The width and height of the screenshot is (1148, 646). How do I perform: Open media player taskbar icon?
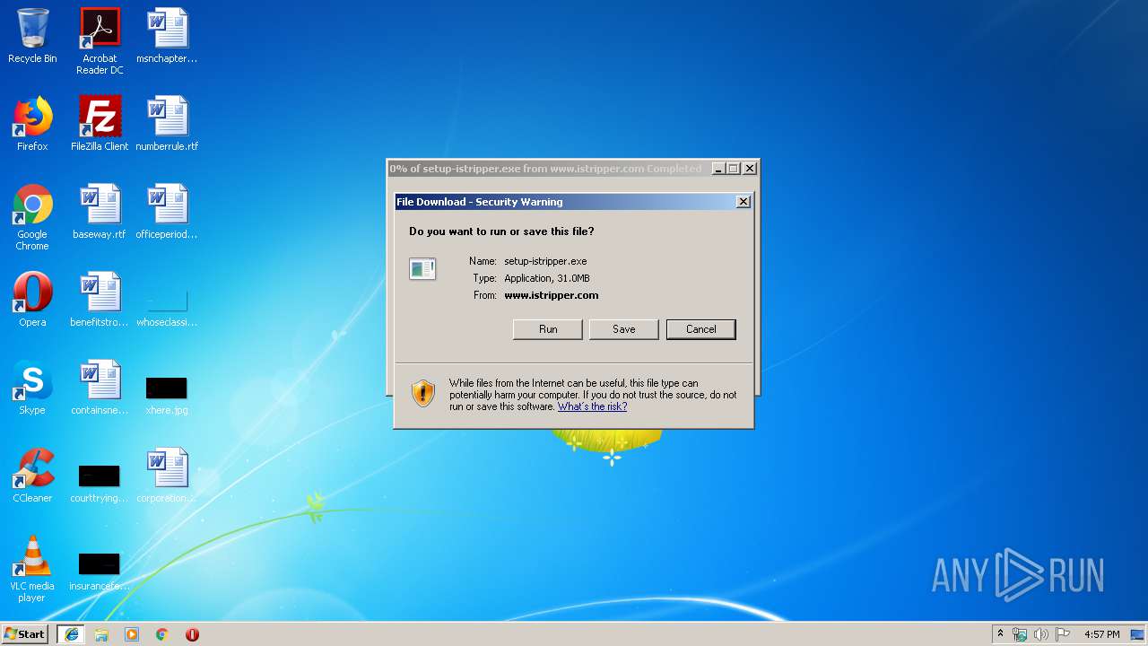[x=132, y=634]
